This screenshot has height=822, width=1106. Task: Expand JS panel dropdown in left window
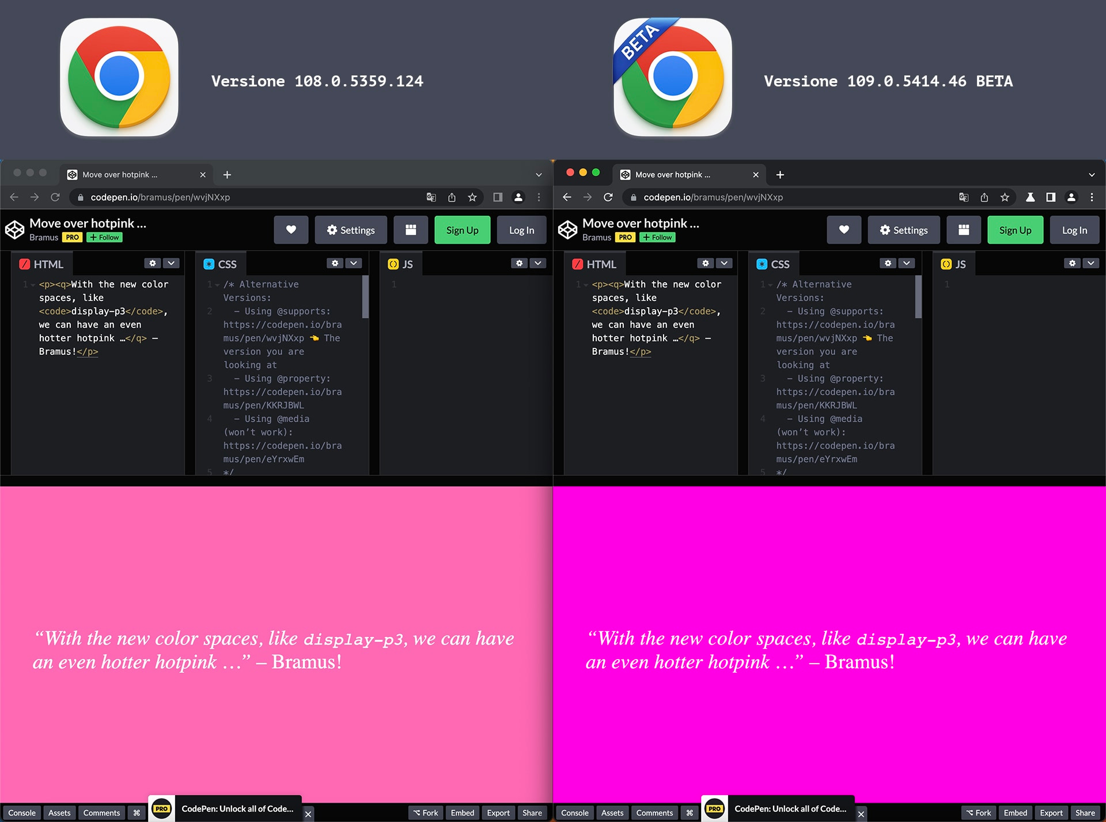[538, 263]
